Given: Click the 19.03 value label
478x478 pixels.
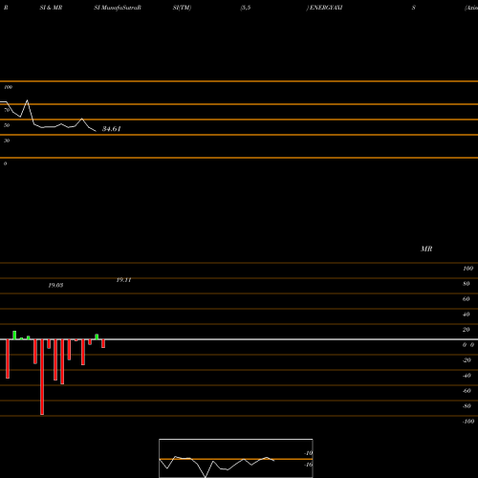Looking at the screenshot, I should point(55,285).
